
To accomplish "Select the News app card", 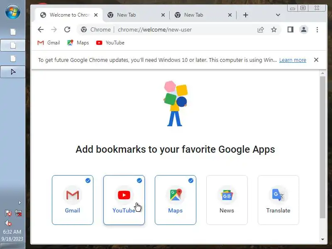I will [x=227, y=200].
